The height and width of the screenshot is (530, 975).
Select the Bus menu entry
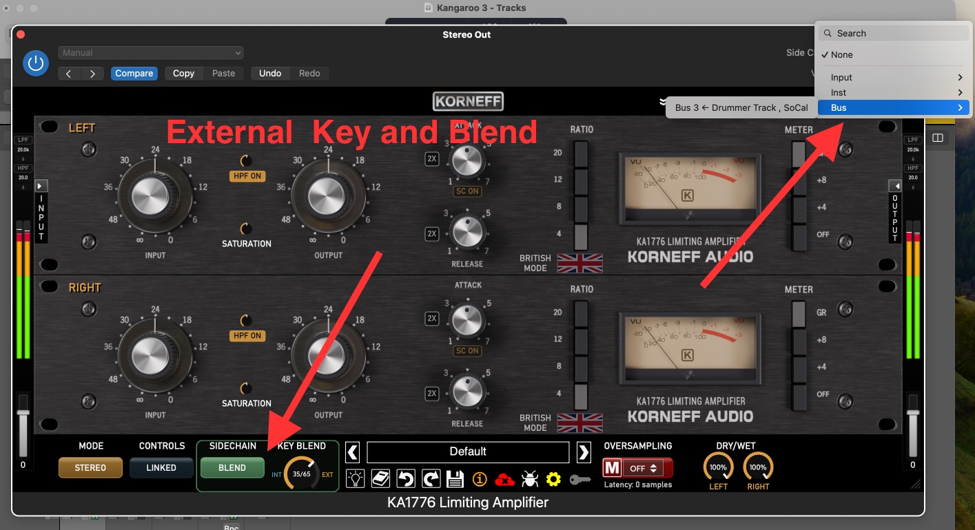pyautogui.click(x=893, y=108)
